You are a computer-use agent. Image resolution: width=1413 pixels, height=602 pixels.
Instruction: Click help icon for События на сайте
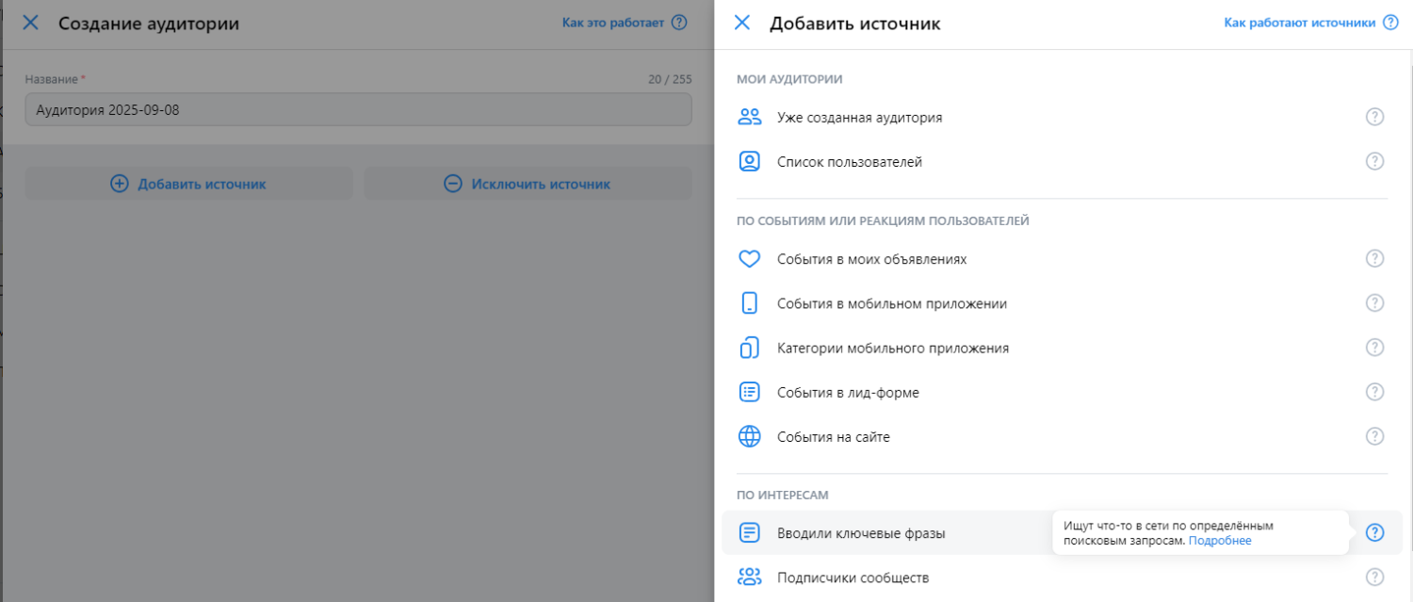click(1374, 436)
